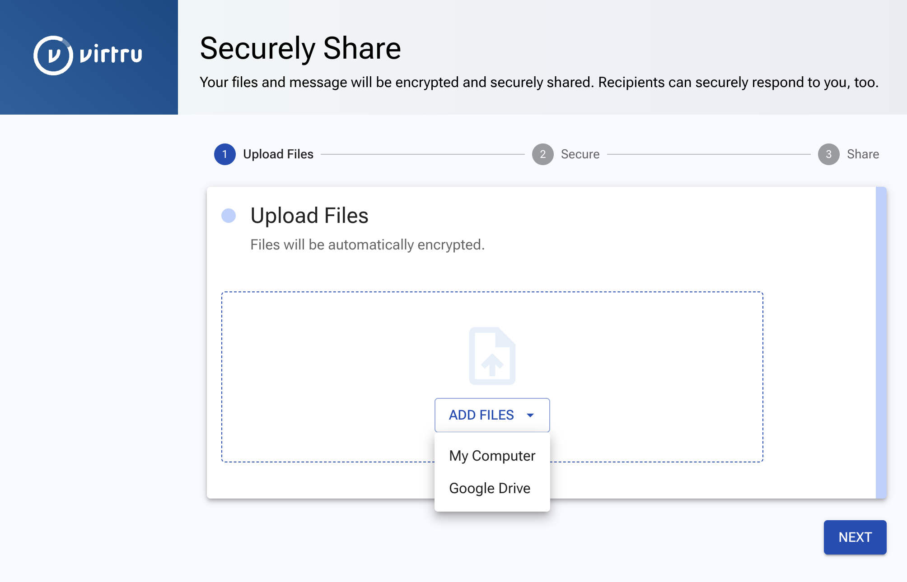Click the NEXT button
The image size is (907, 582).
click(855, 537)
